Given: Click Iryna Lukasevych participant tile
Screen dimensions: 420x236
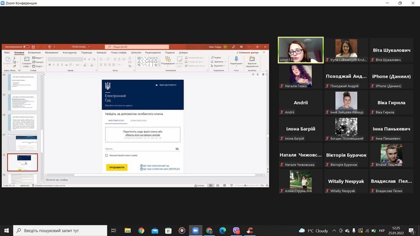Looking at the screenshot, I should 346,50.
